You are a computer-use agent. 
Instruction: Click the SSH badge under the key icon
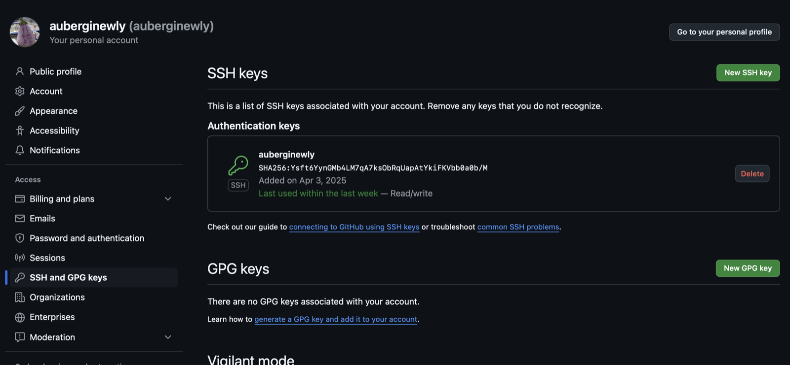coord(238,185)
